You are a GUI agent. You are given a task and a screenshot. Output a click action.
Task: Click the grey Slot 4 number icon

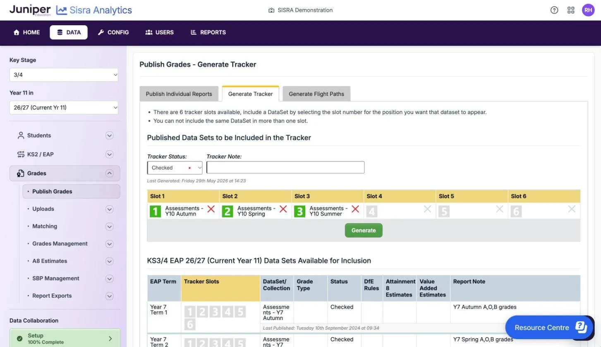click(x=371, y=212)
